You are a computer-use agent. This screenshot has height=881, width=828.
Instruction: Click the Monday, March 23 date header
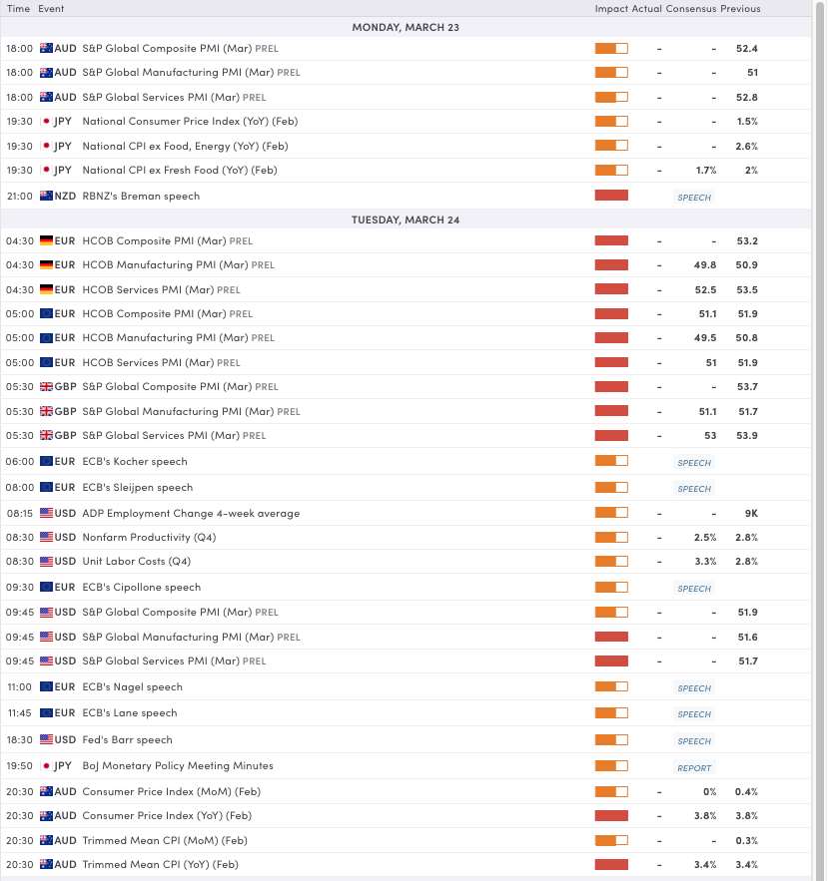[406, 27]
